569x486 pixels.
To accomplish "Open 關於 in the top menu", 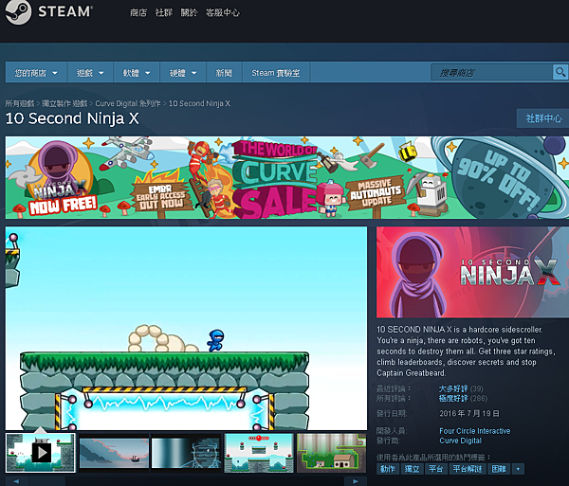I will 189,13.
